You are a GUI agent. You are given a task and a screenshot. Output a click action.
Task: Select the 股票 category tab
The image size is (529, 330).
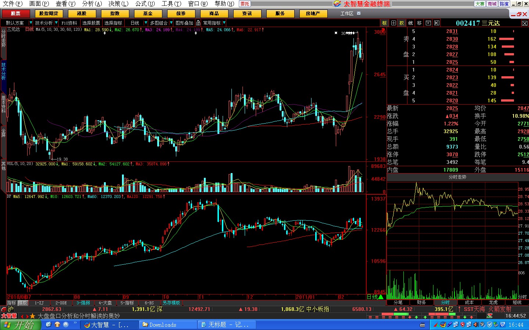coord(16,14)
